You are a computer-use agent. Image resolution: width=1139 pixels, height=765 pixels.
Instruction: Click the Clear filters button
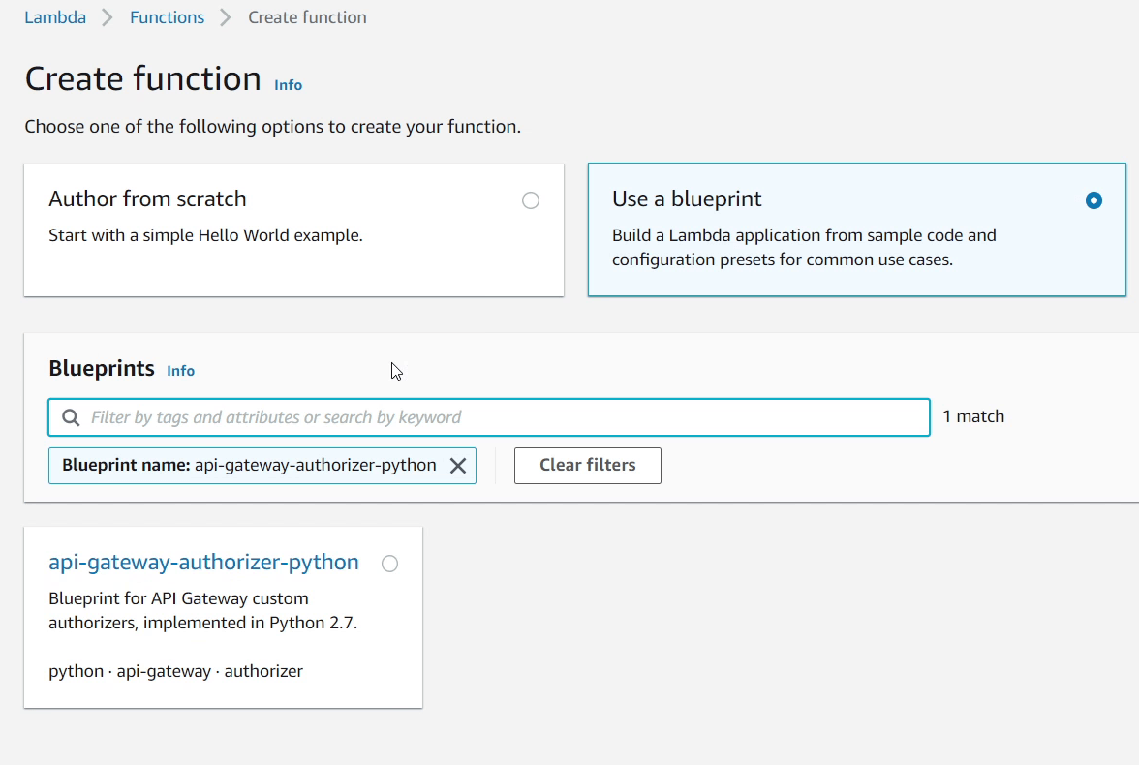[x=587, y=465]
